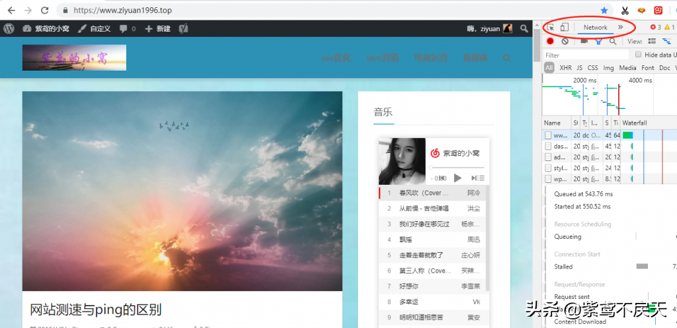Click the capture screenshots camera icon

coord(584,41)
